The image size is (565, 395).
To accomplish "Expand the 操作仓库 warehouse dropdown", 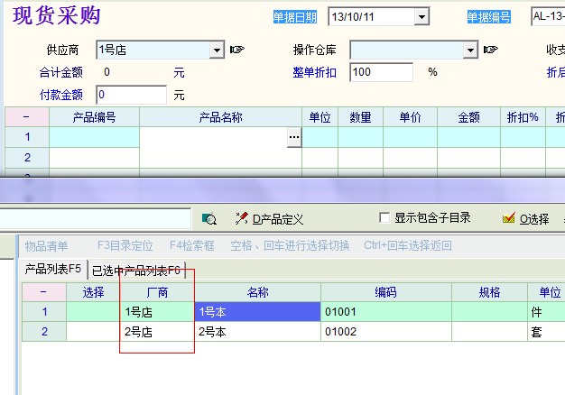I will point(470,51).
